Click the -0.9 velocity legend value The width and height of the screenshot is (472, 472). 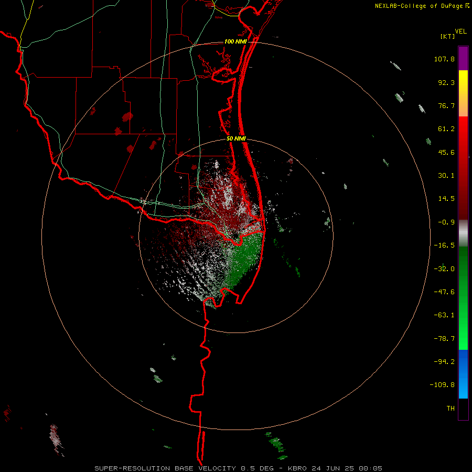click(x=446, y=222)
